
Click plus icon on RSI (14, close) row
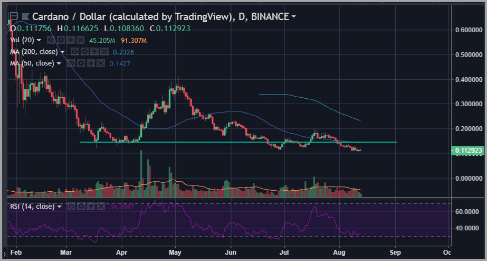91,206
